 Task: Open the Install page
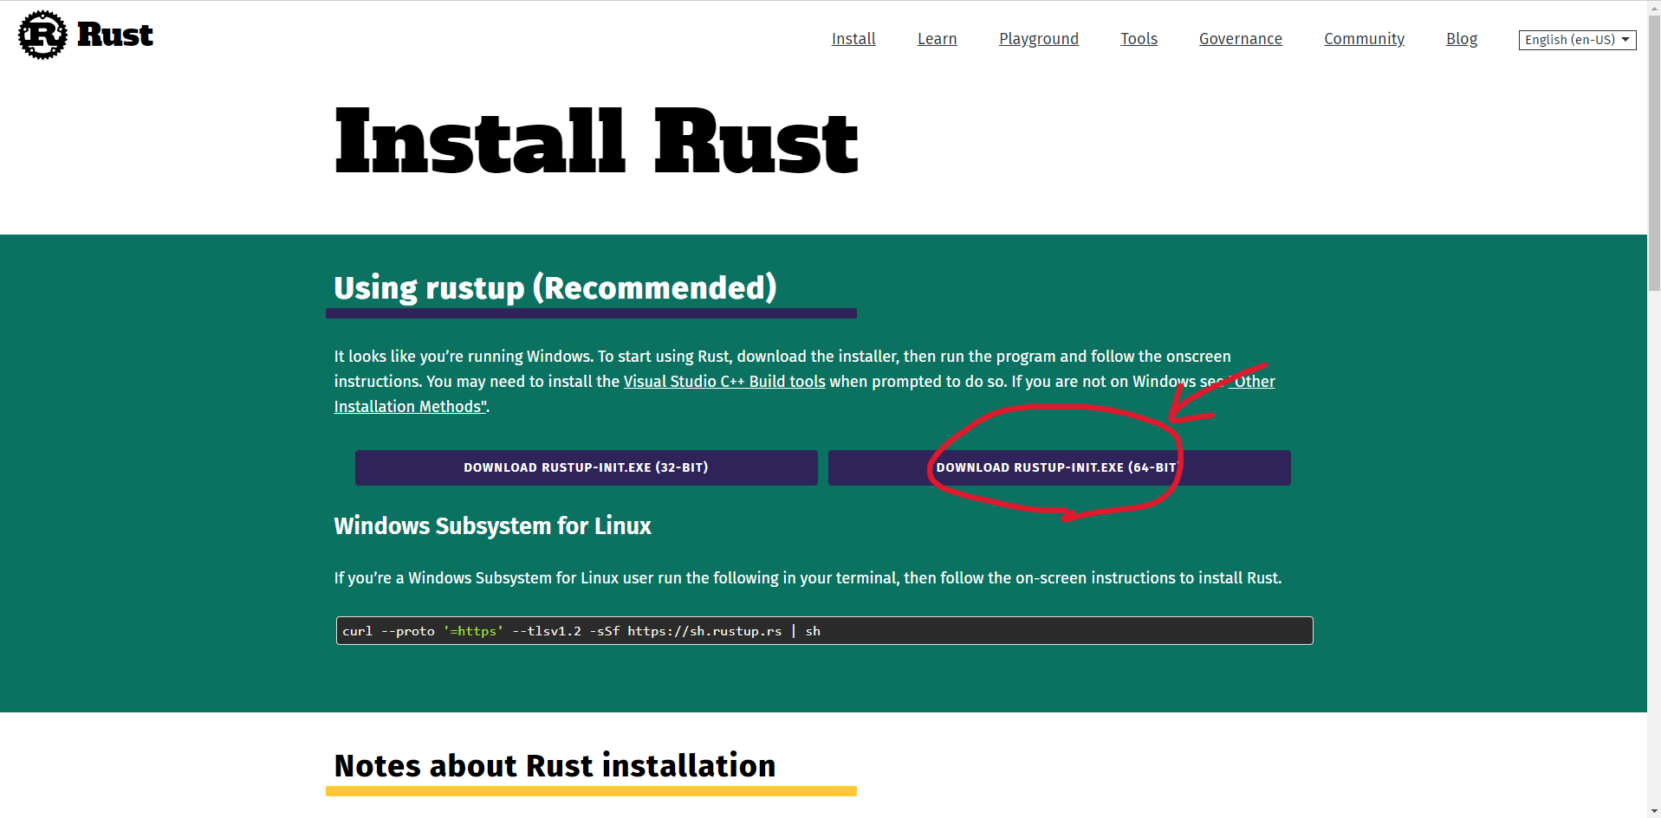(853, 38)
